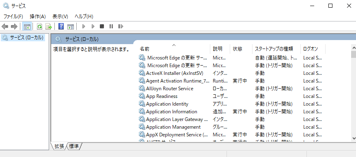Sort by the 名前 column header
356x157 pixels.
pyautogui.click(x=174, y=49)
